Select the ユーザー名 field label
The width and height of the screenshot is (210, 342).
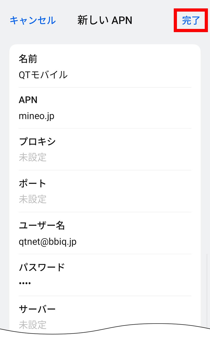click(42, 225)
